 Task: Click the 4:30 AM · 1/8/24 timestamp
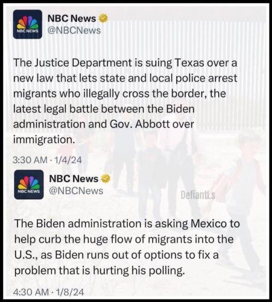49,292
